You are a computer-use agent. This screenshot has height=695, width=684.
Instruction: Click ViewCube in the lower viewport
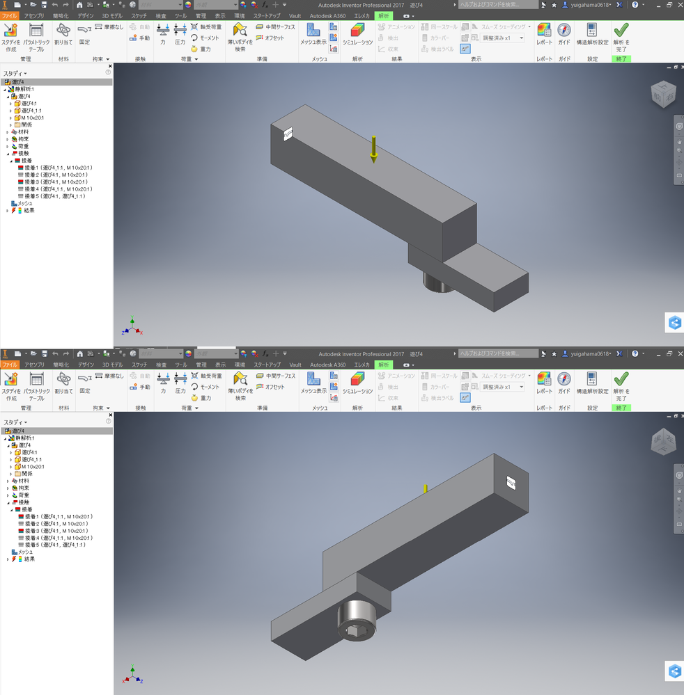(662, 442)
